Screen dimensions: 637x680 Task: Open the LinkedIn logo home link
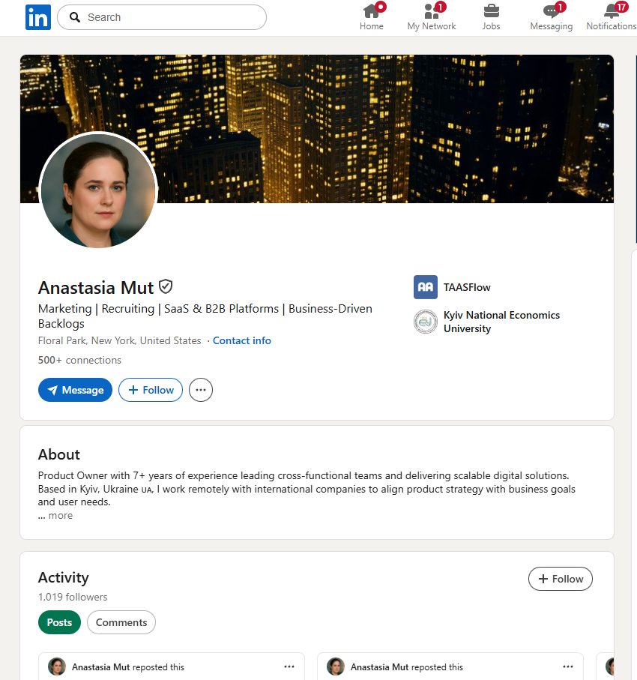(x=38, y=17)
